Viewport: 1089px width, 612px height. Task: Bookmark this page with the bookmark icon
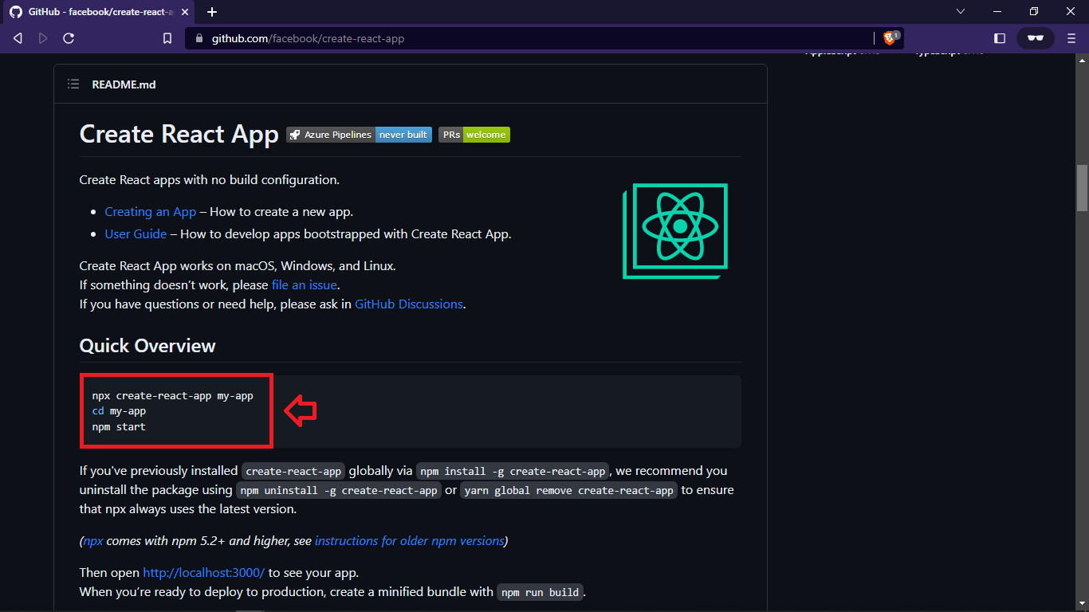(x=167, y=38)
